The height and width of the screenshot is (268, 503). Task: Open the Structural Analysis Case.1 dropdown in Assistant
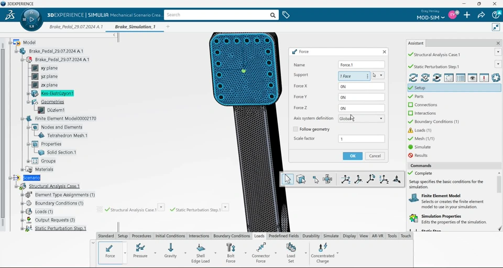(498, 52)
